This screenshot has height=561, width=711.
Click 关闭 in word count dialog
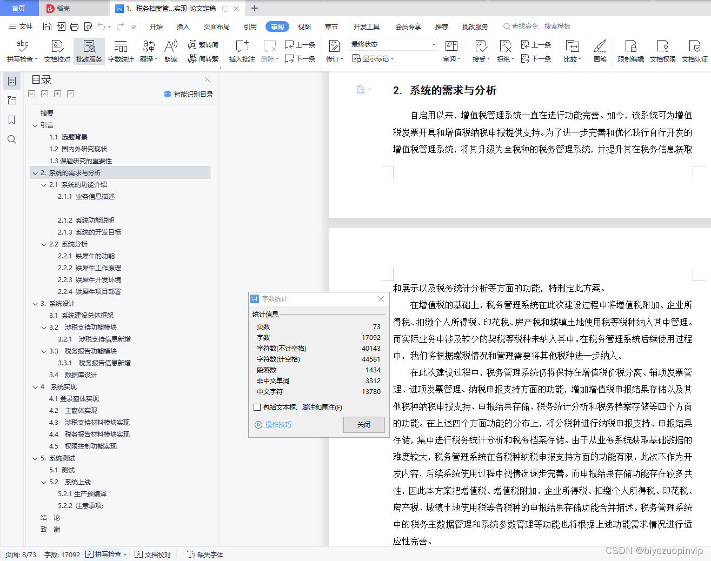coord(364,424)
